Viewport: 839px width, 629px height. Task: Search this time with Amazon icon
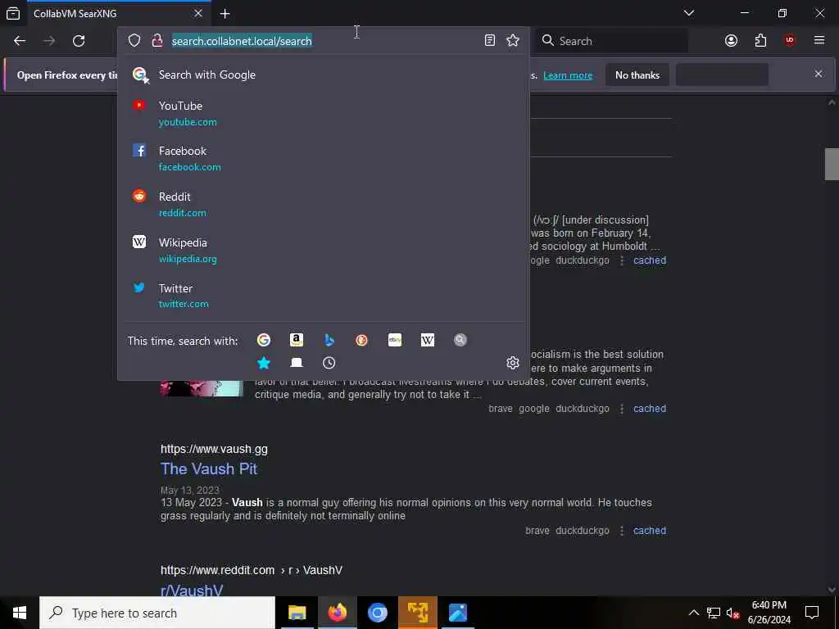(x=297, y=340)
